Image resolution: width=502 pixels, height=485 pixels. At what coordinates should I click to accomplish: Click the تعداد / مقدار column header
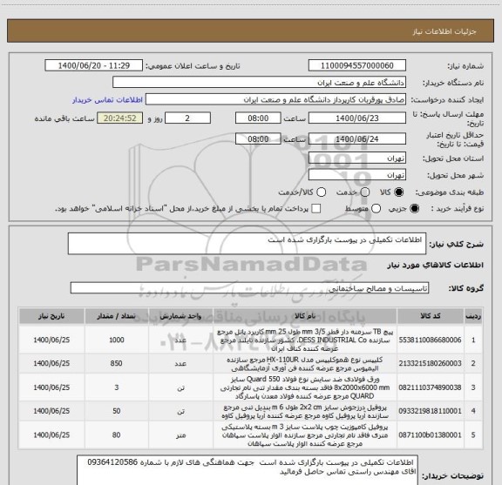(116, 316)
